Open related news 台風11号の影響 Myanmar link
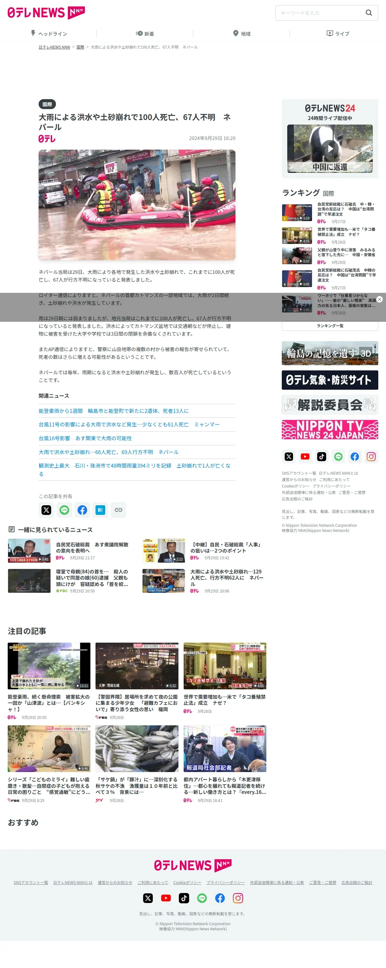The height and width of the screenshot is (968, 386). tap(129, 424)
